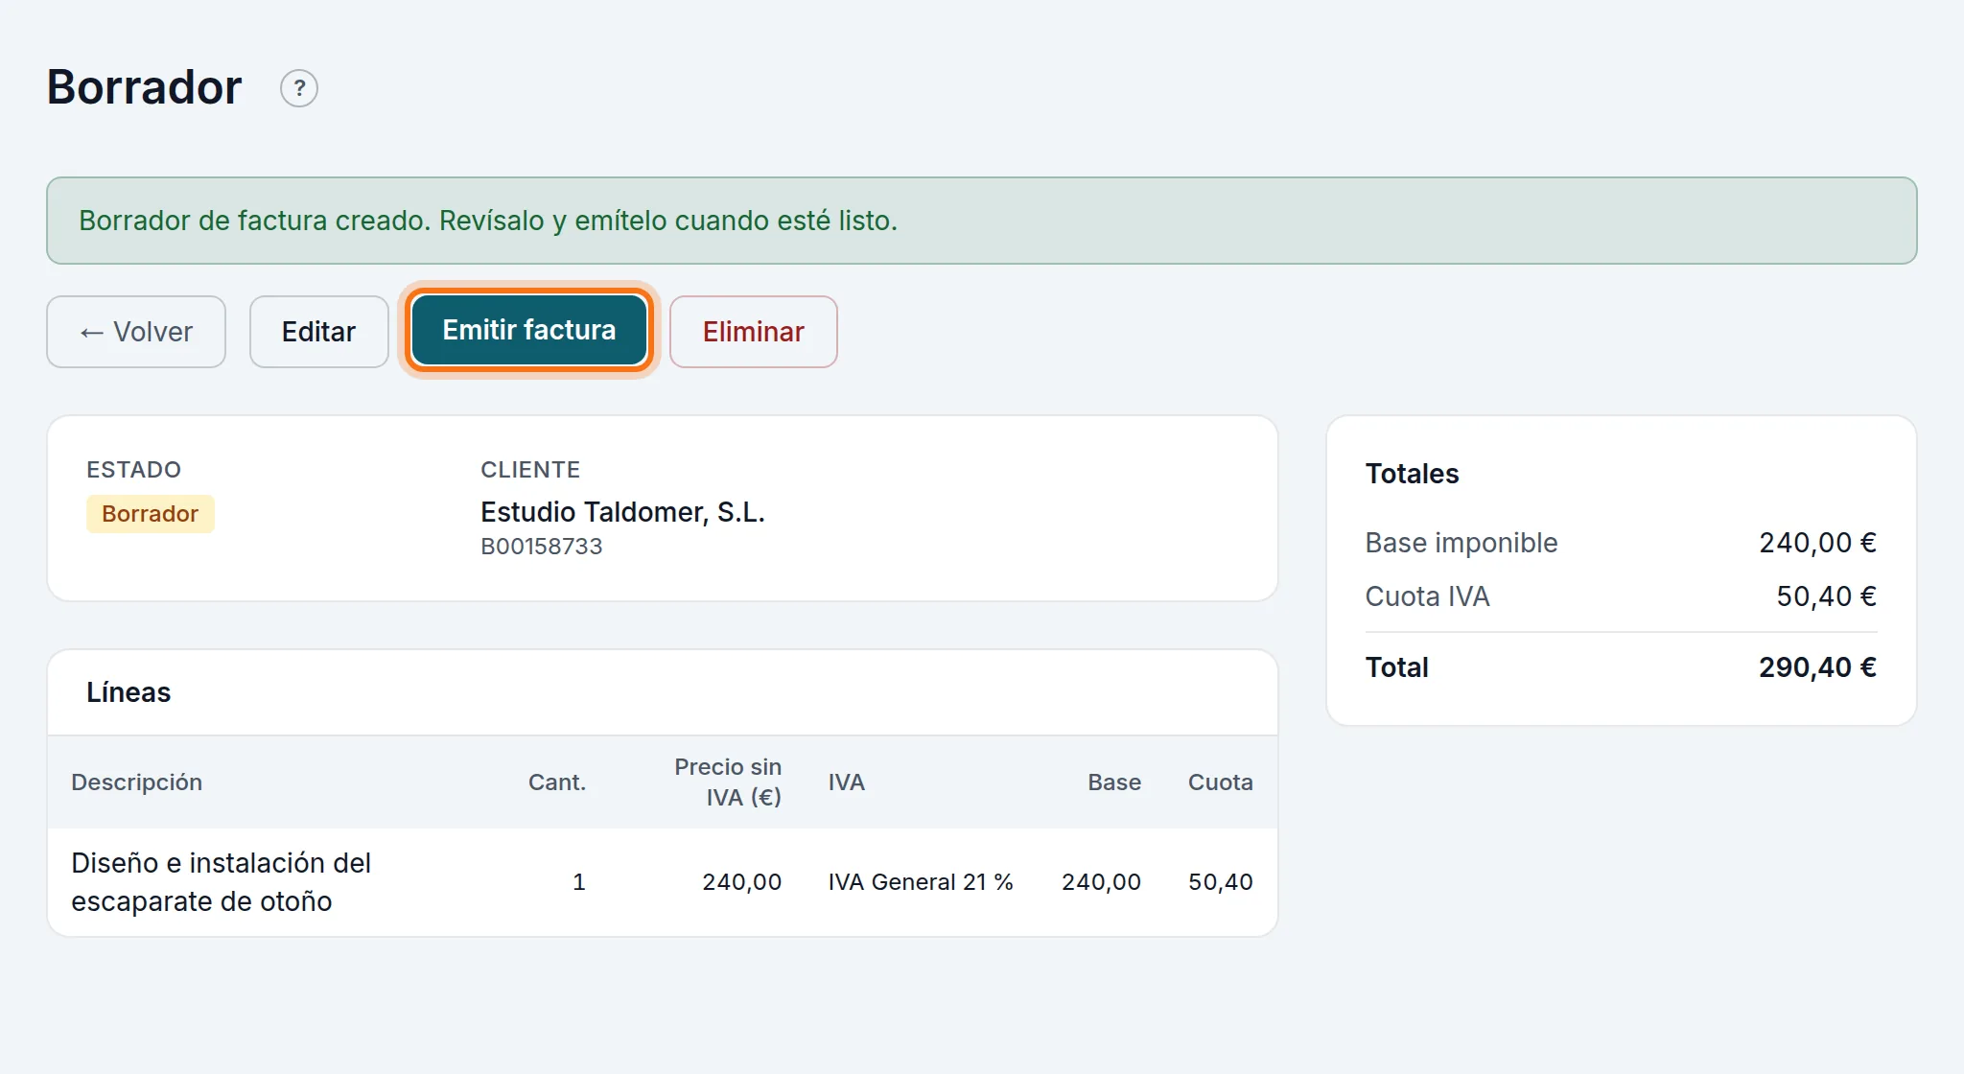Select the Total amount 290,40 €

pos(1818,667)
